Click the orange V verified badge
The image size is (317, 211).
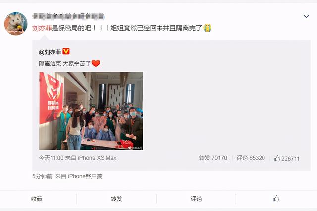[x=66, y=51]
